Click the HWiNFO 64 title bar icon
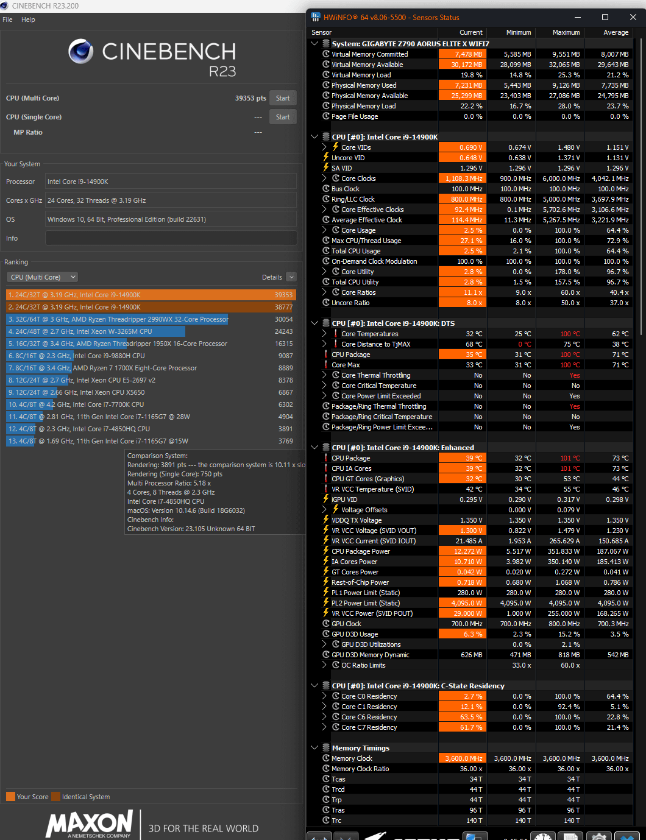The width and height of the screenshot is (646, 840). point(315,17)
